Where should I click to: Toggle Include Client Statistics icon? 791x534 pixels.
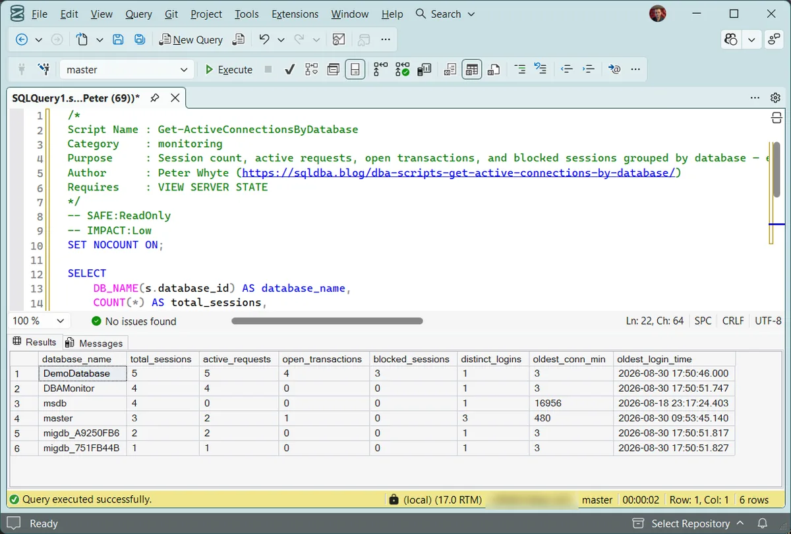coord(425,69)
